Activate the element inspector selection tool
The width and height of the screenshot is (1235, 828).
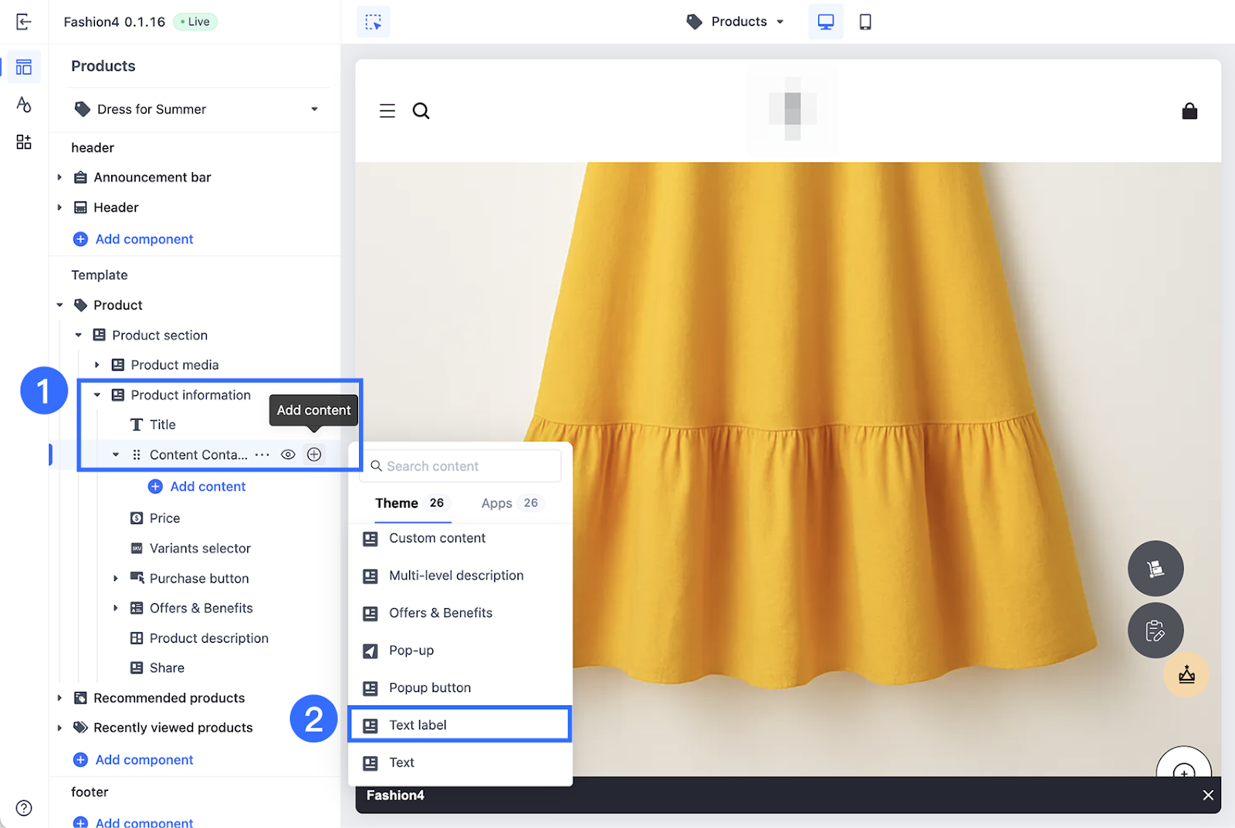[x=374, y=22]
